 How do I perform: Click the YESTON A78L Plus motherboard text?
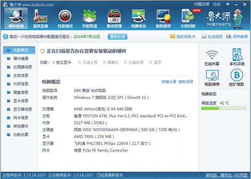pyautogui.click(x=131, y=116)
